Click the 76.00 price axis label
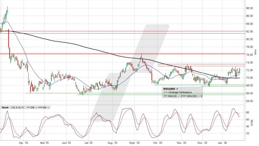This screenshot has width=259, height=146. click(249, 55)
